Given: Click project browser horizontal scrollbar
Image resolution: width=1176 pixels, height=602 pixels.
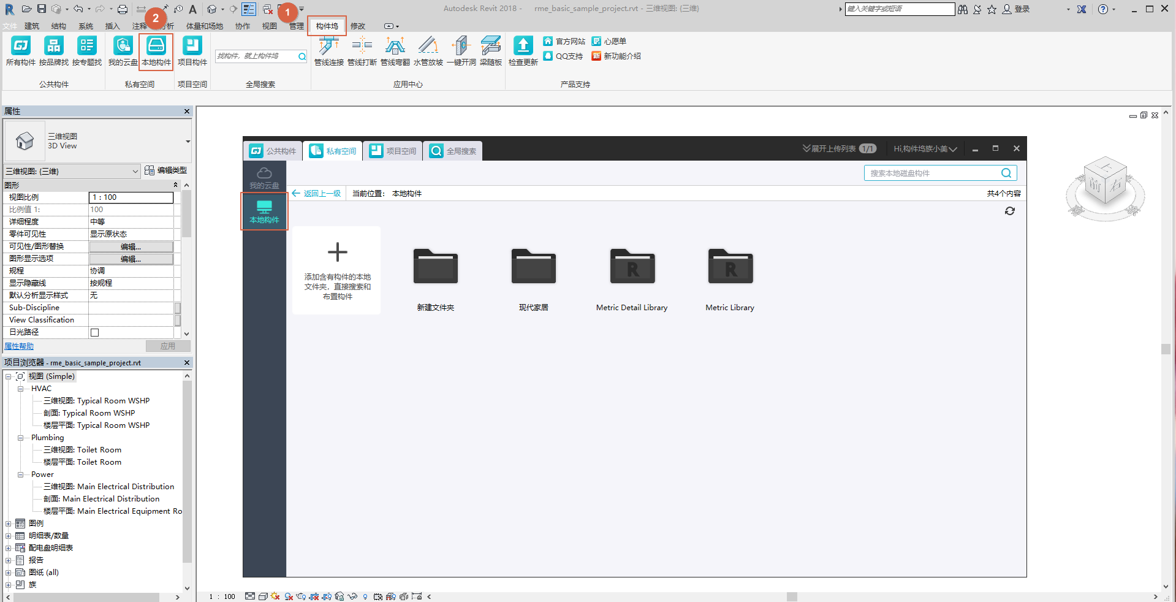Looking at the screenshot, I should coord(86,597).
